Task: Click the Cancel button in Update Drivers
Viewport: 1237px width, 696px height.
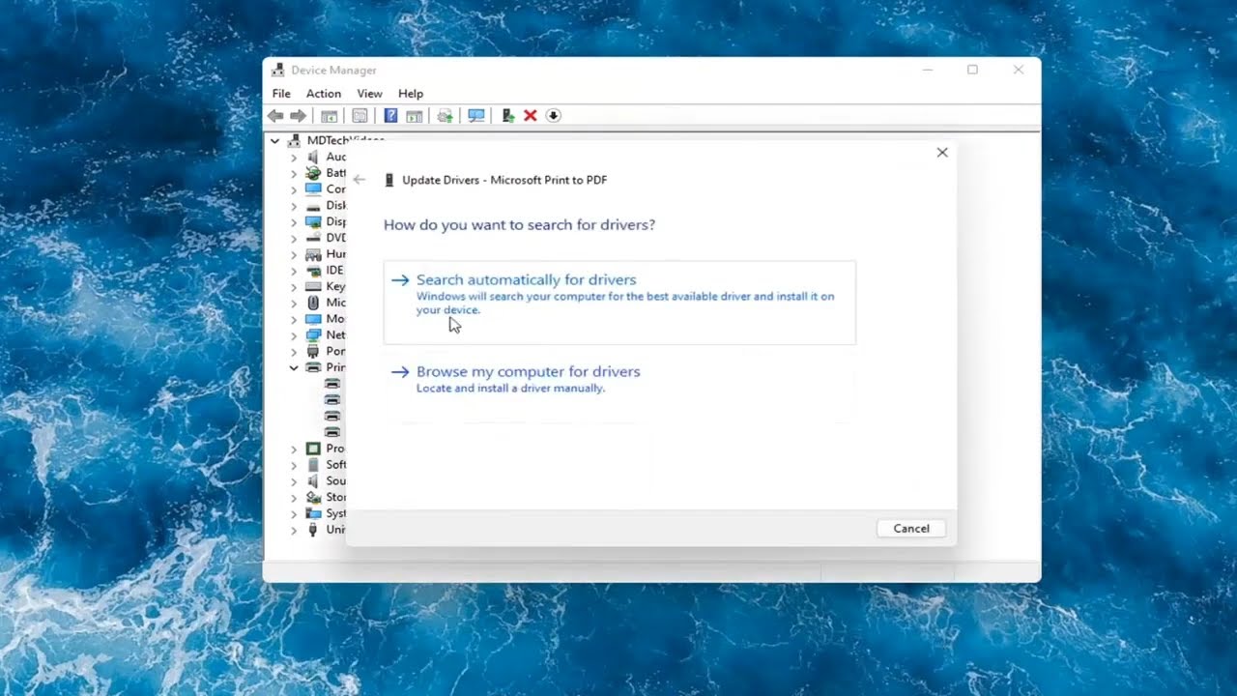Action: coord(911,529)
